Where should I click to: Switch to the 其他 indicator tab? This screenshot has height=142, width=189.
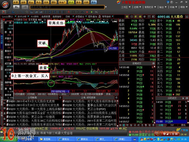pyautogui.click(x=108, y=94)
